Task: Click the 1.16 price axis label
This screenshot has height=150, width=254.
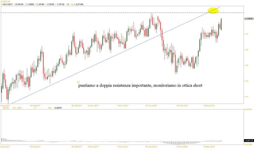Action: (x=246, y=50)
